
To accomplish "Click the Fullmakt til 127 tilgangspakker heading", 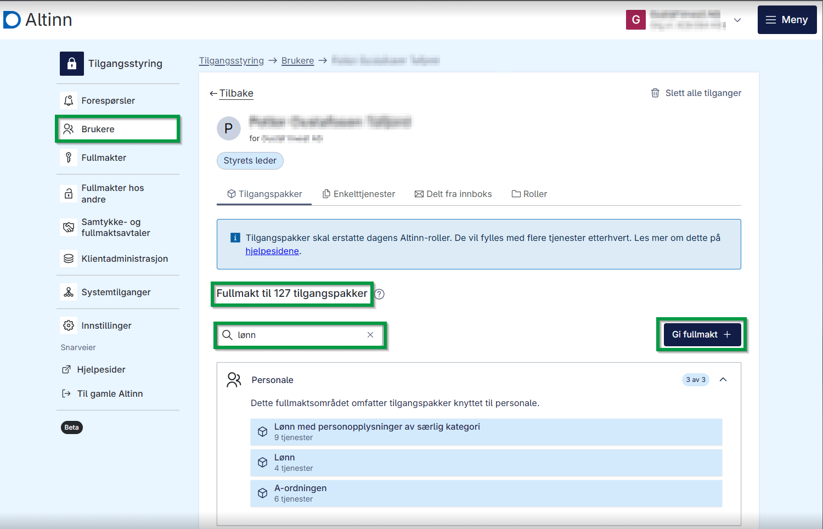I will pos(292,294).
